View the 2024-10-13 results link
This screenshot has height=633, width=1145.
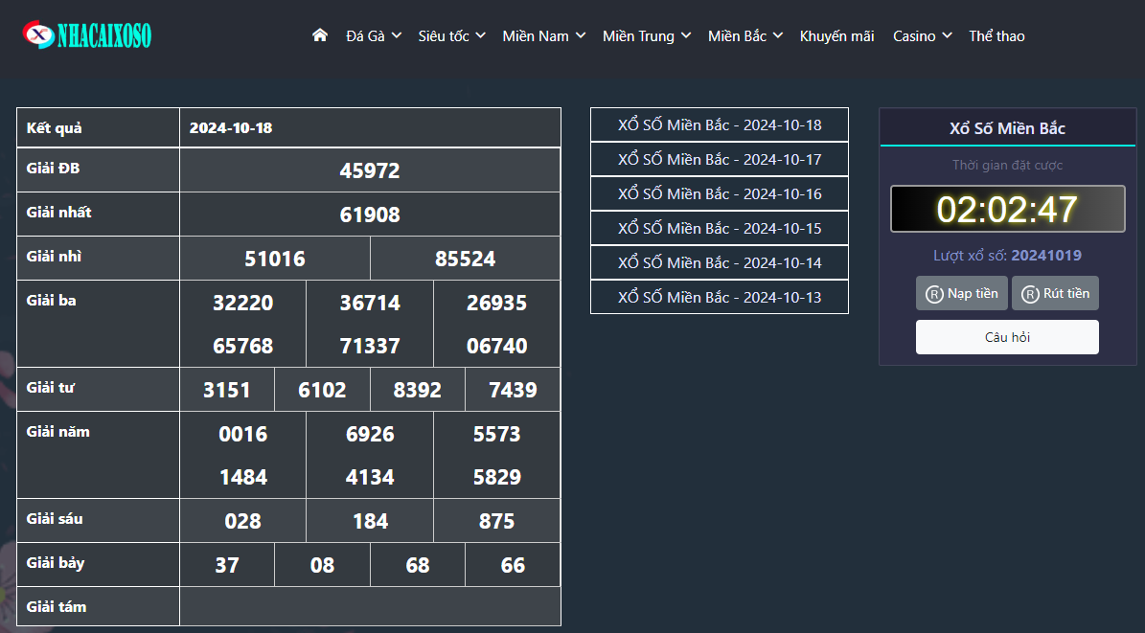[720, 297]
